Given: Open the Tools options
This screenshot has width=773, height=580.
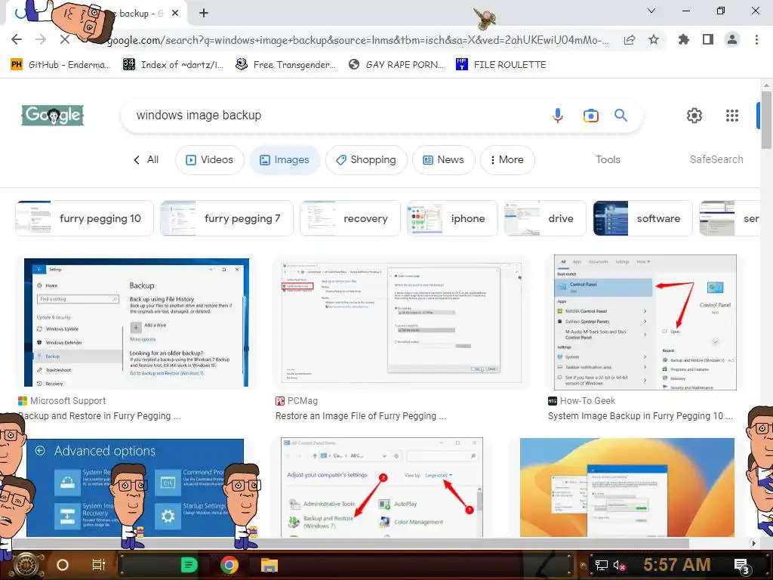Looking at the screenshot, I should (608, 160).
